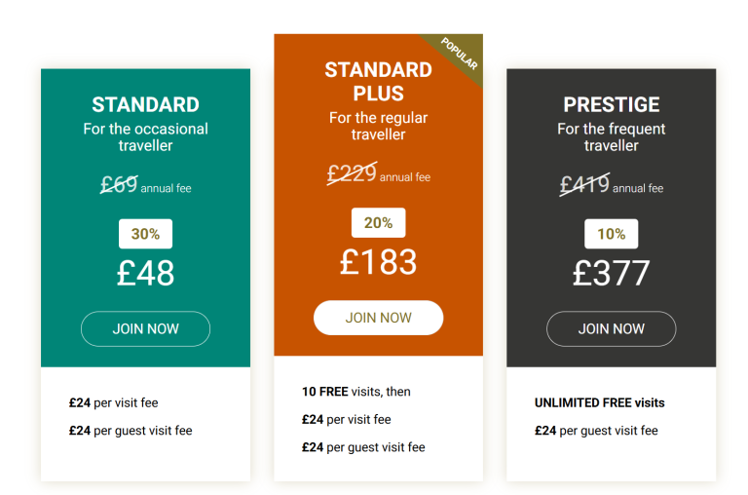748x495 pixels.
Task: Click the 10 FREE visits text
Action: [x=355, y=392]
